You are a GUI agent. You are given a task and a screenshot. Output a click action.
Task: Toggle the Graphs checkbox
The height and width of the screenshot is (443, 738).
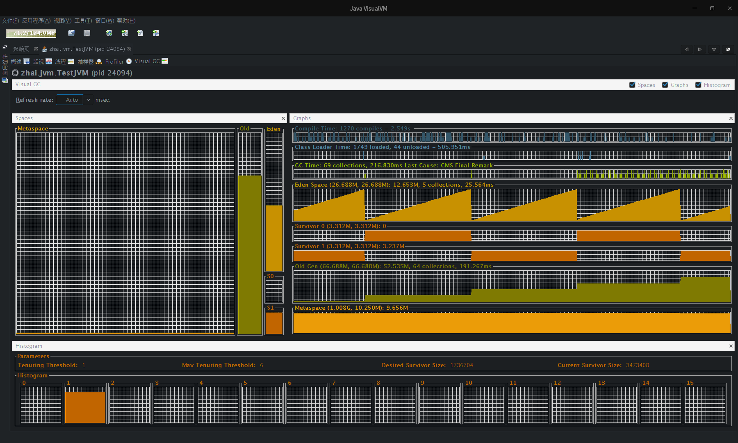coord(665,85)
